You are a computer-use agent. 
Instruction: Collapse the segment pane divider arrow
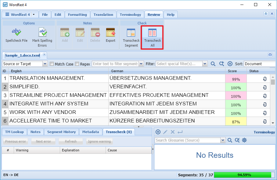coord(139,127)
